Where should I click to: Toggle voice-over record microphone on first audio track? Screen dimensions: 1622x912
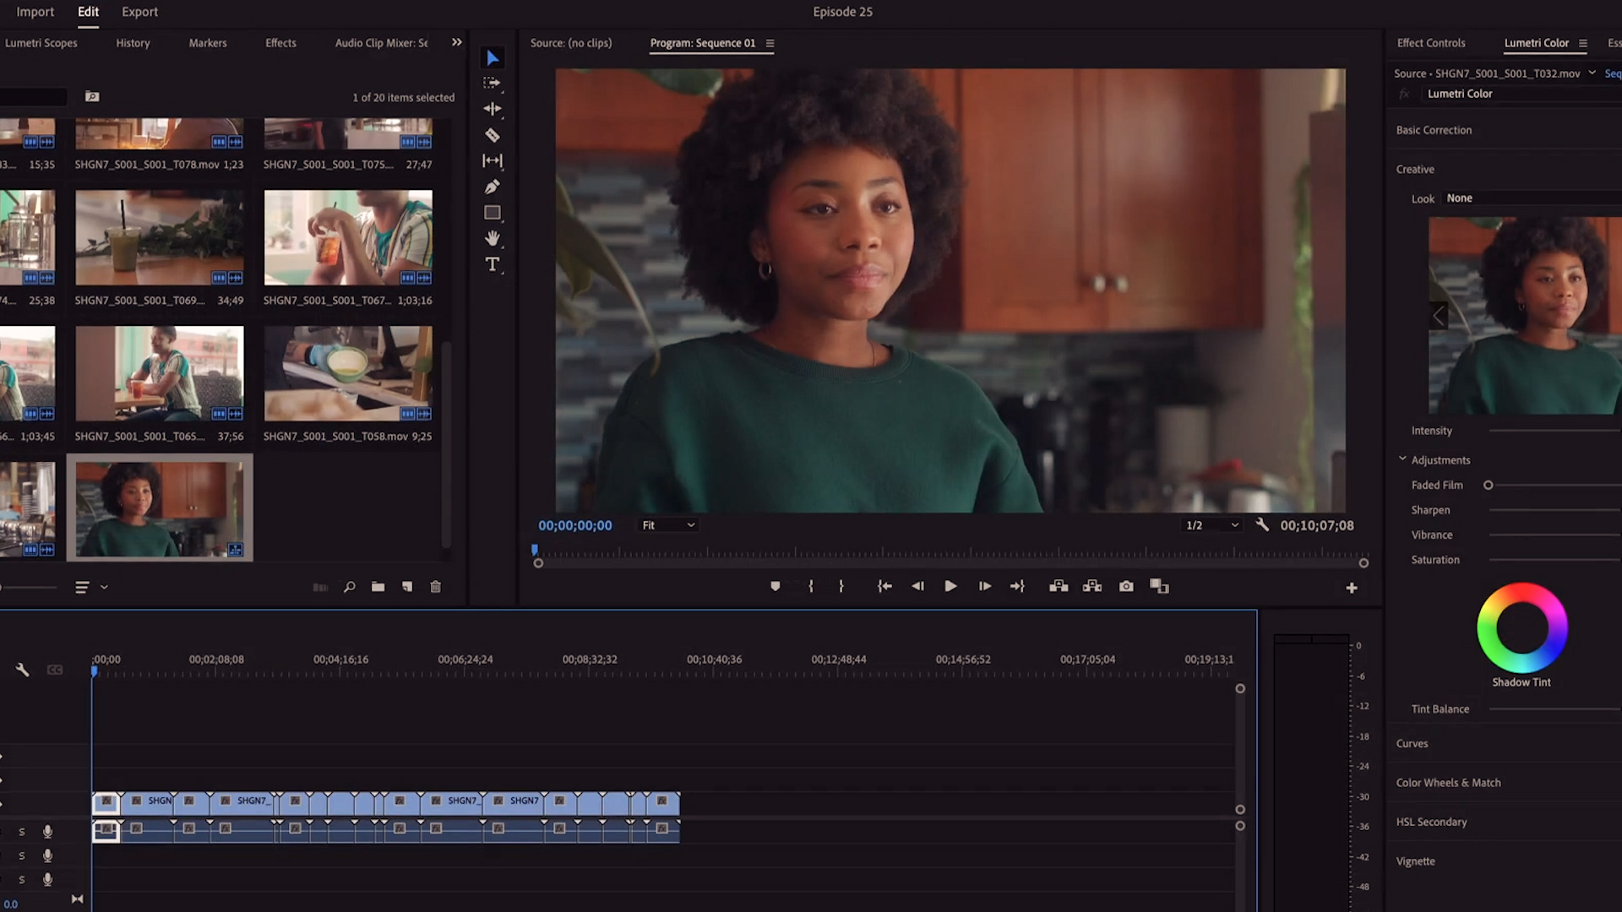(x=47, y=832)
